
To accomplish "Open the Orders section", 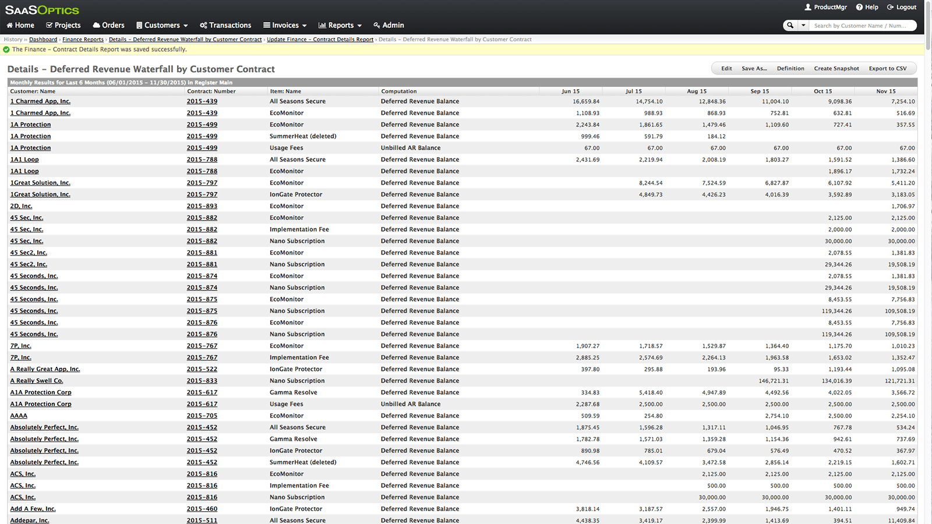I will (x=108, y=26).
